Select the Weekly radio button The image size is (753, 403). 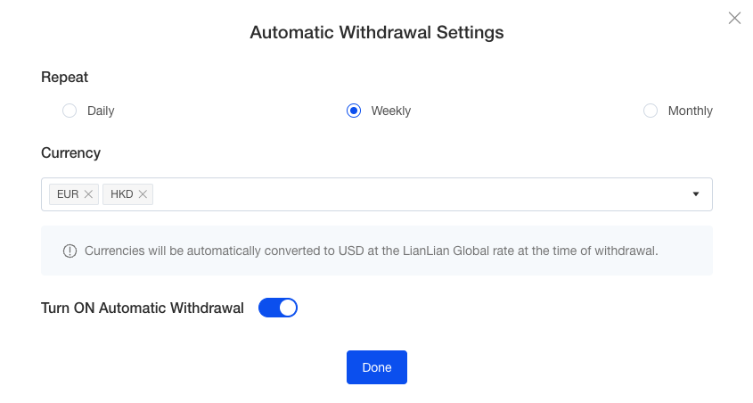(354, 111)
